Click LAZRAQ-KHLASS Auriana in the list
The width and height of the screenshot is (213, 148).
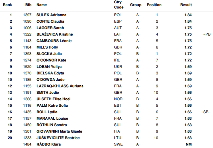(60, 86)
